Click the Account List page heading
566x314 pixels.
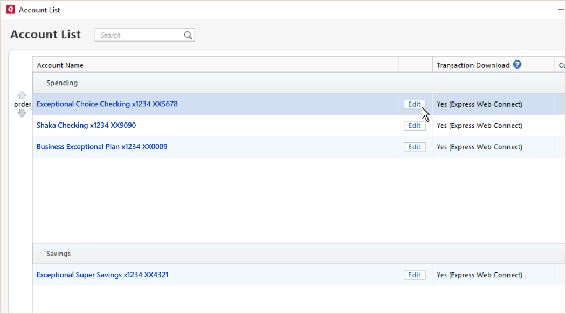coord(45,35)
